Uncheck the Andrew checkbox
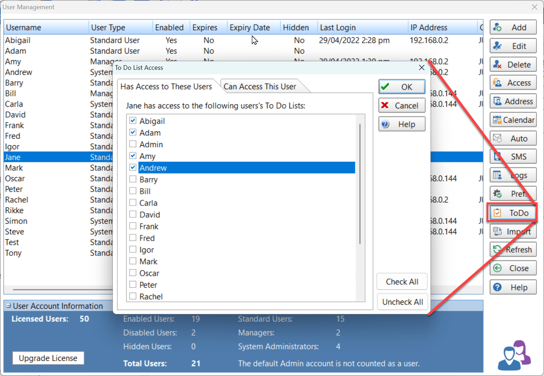 point(133,167)
